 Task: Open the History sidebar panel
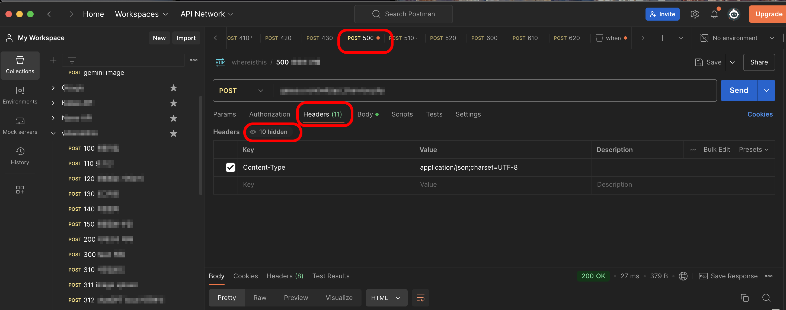pos(20,156)
